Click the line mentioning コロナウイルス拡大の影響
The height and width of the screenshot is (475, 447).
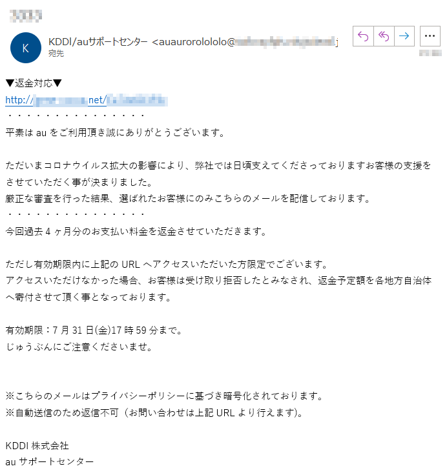(218, 166)
